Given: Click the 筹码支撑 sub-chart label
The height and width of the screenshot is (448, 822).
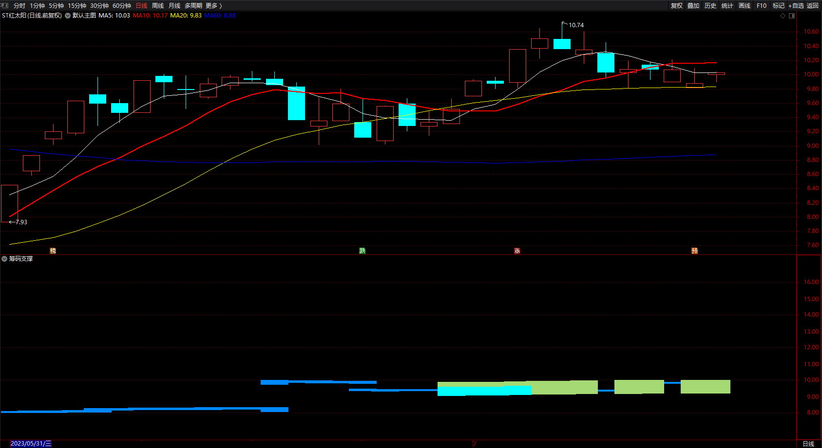Looking at the screenshot, I should click(21, 259).
